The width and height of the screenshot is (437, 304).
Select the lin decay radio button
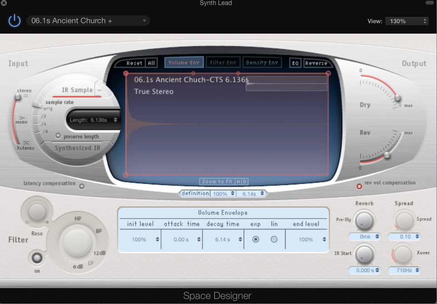274,239
